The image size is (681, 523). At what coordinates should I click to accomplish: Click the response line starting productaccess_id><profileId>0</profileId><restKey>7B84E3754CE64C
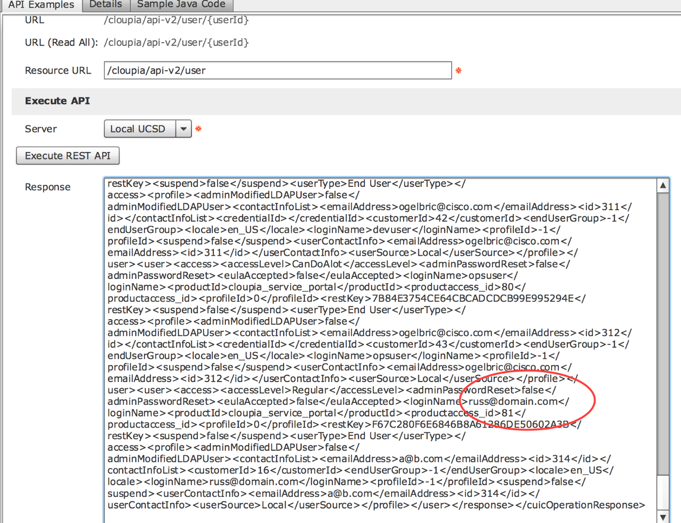coord(347,298)
